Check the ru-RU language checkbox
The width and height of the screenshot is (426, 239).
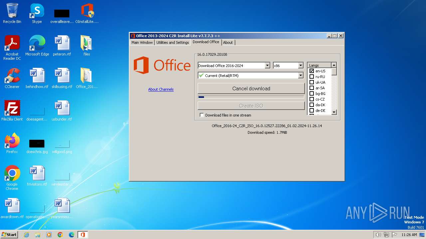click(312, 77)
